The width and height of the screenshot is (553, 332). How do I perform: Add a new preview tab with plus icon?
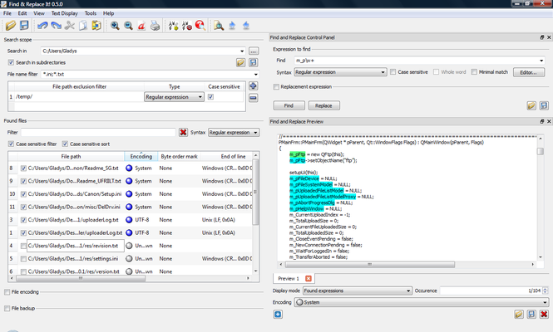(x=278, y=314)
